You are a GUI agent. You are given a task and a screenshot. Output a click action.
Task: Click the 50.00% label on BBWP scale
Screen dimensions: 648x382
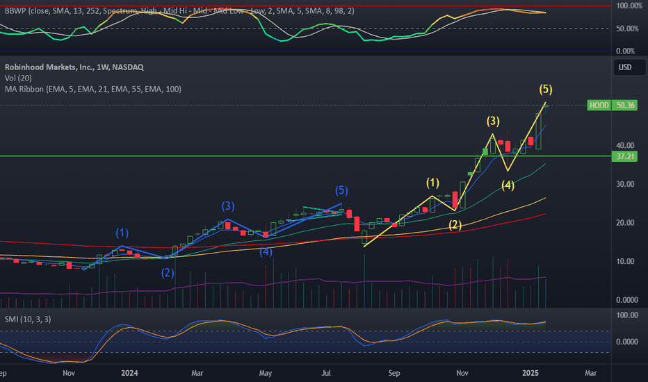coord(627,28)
